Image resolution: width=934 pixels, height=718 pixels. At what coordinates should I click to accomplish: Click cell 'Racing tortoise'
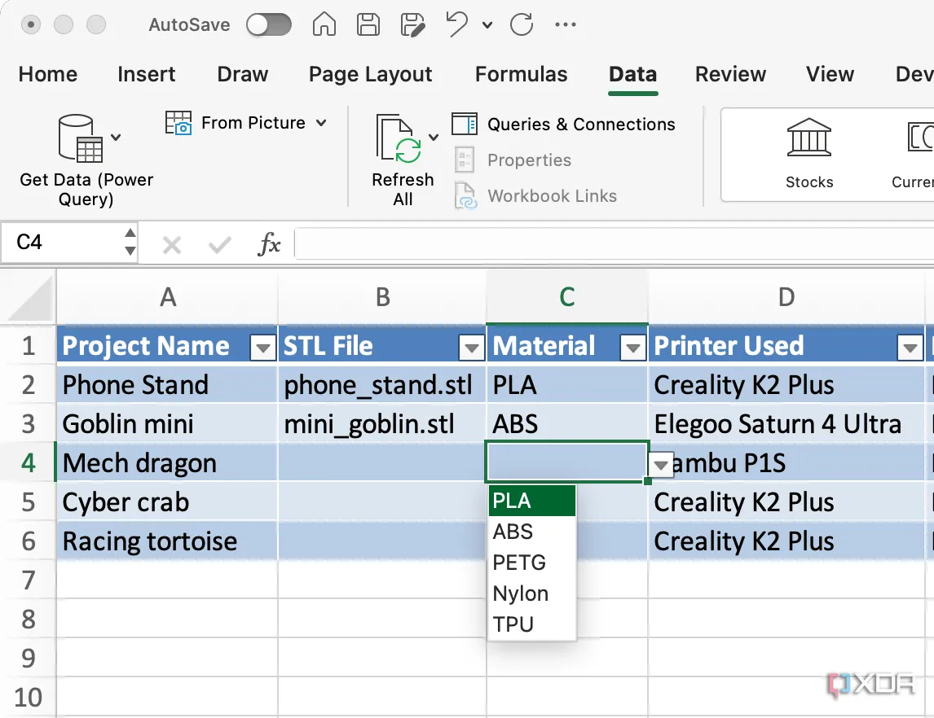(167, 541)
